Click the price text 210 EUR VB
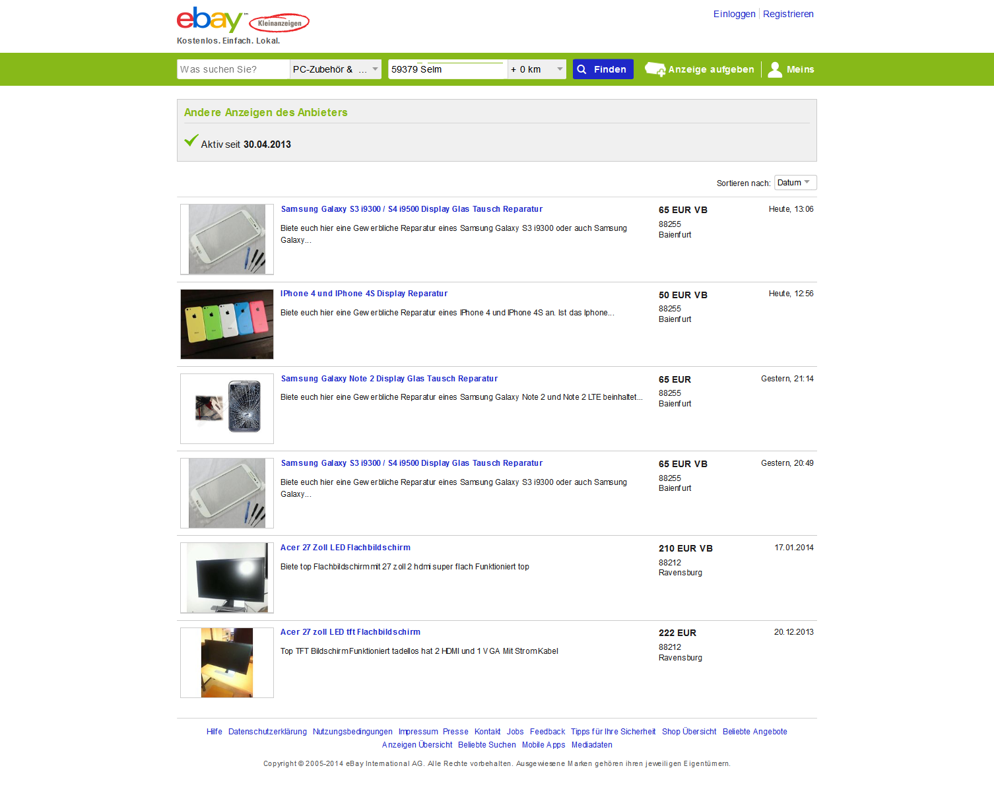 685,548
